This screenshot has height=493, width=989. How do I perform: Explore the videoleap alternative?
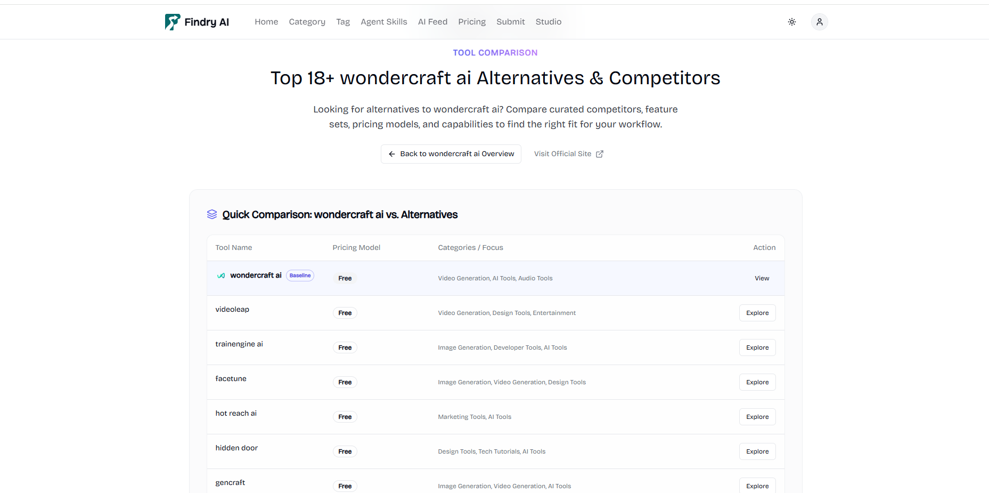tap(757, 313)
